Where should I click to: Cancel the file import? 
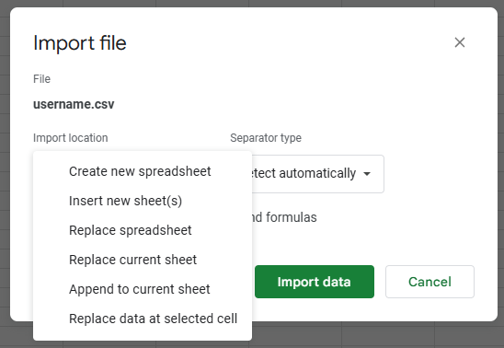430,282
